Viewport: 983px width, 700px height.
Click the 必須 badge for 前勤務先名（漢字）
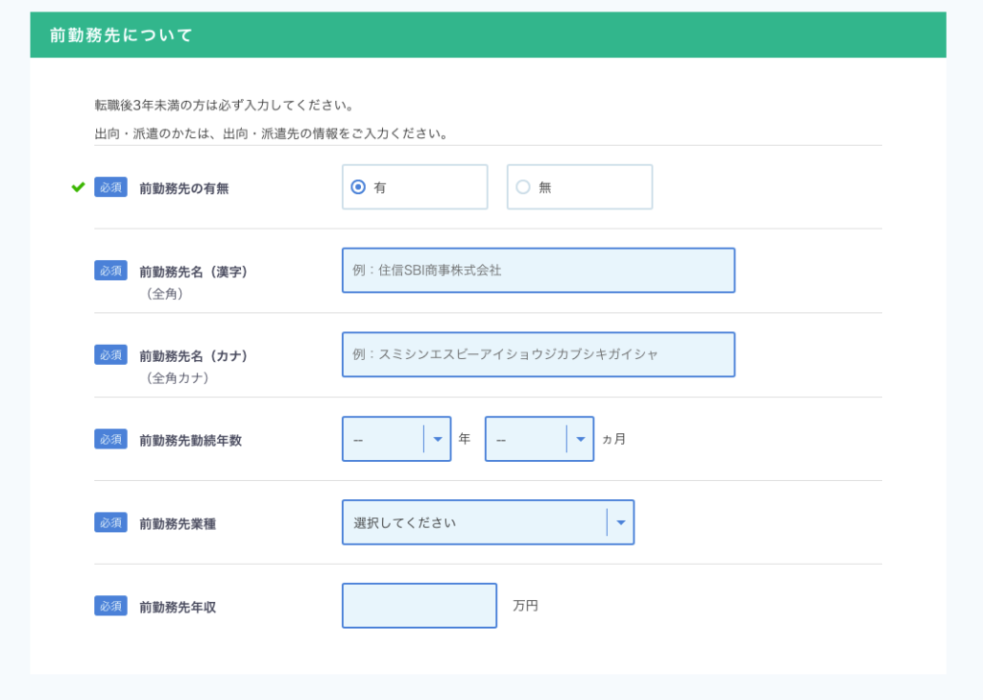(x=111, y=271)
